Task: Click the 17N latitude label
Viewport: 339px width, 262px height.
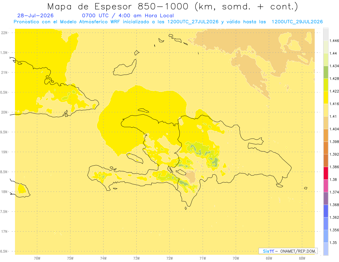Action: [4, 231]
